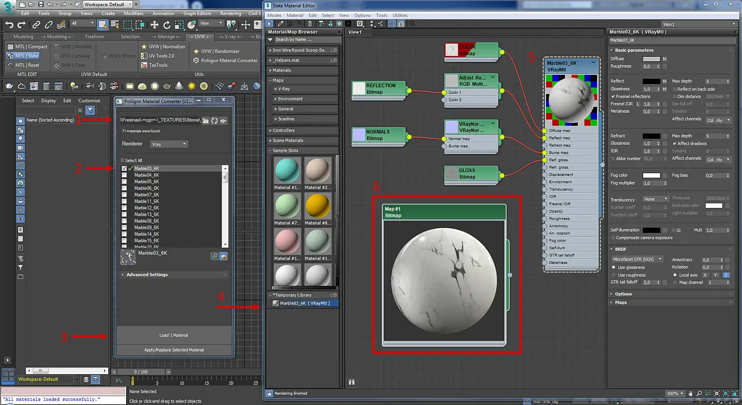Tick the Marble04_6K checkbox
Image resolution: width=742 pixels, height=405 pixels.
125,175
